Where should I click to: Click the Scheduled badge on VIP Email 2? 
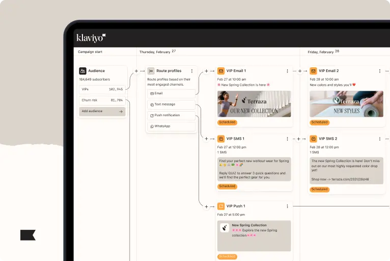(320, 122)
